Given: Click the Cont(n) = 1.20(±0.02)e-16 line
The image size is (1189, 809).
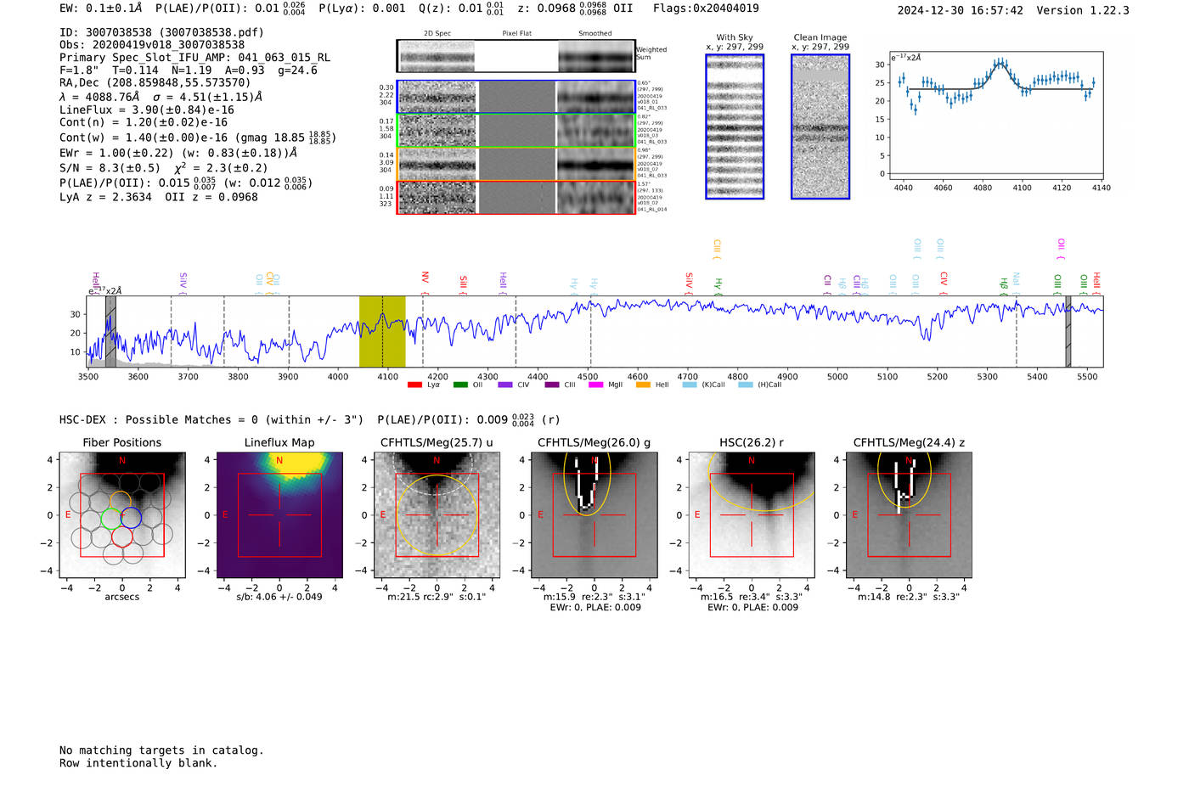Looking at the screenshot, I should [144, 122].
